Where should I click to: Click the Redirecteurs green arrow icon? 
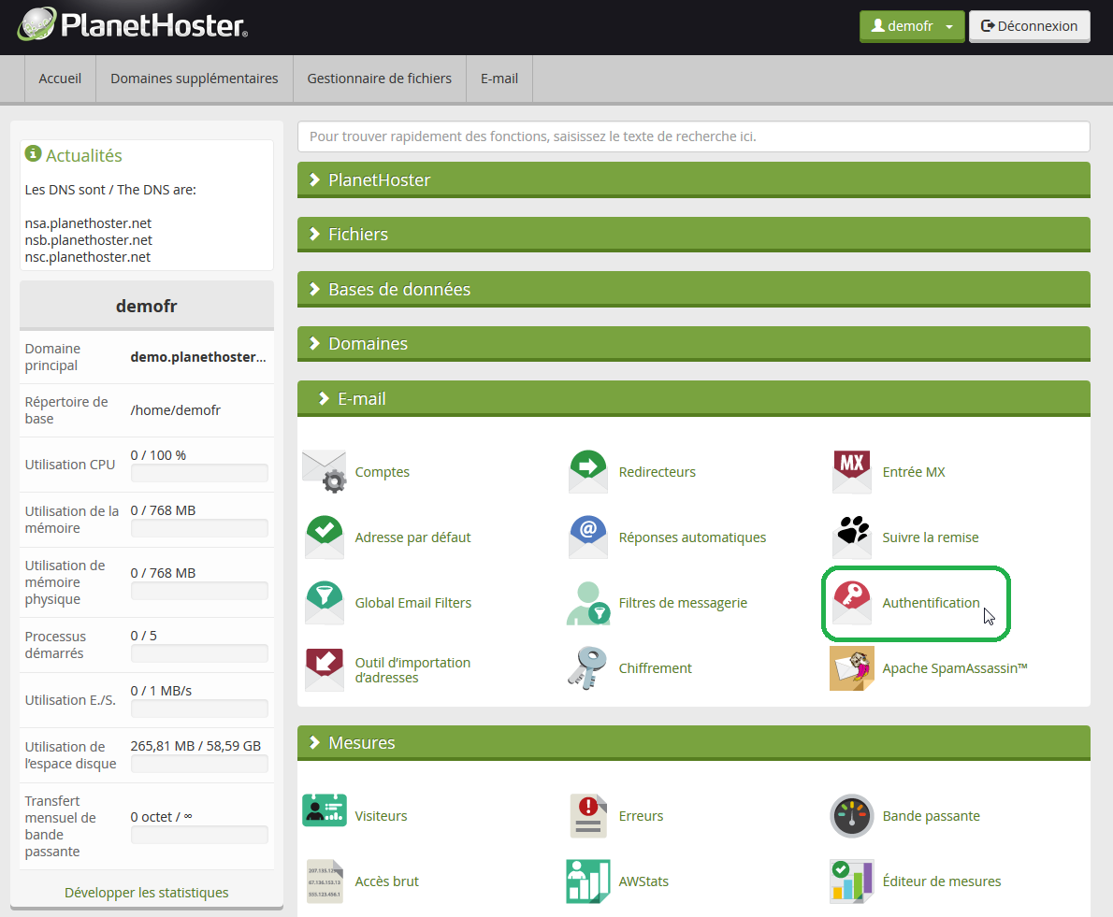[x=588, y=471]
